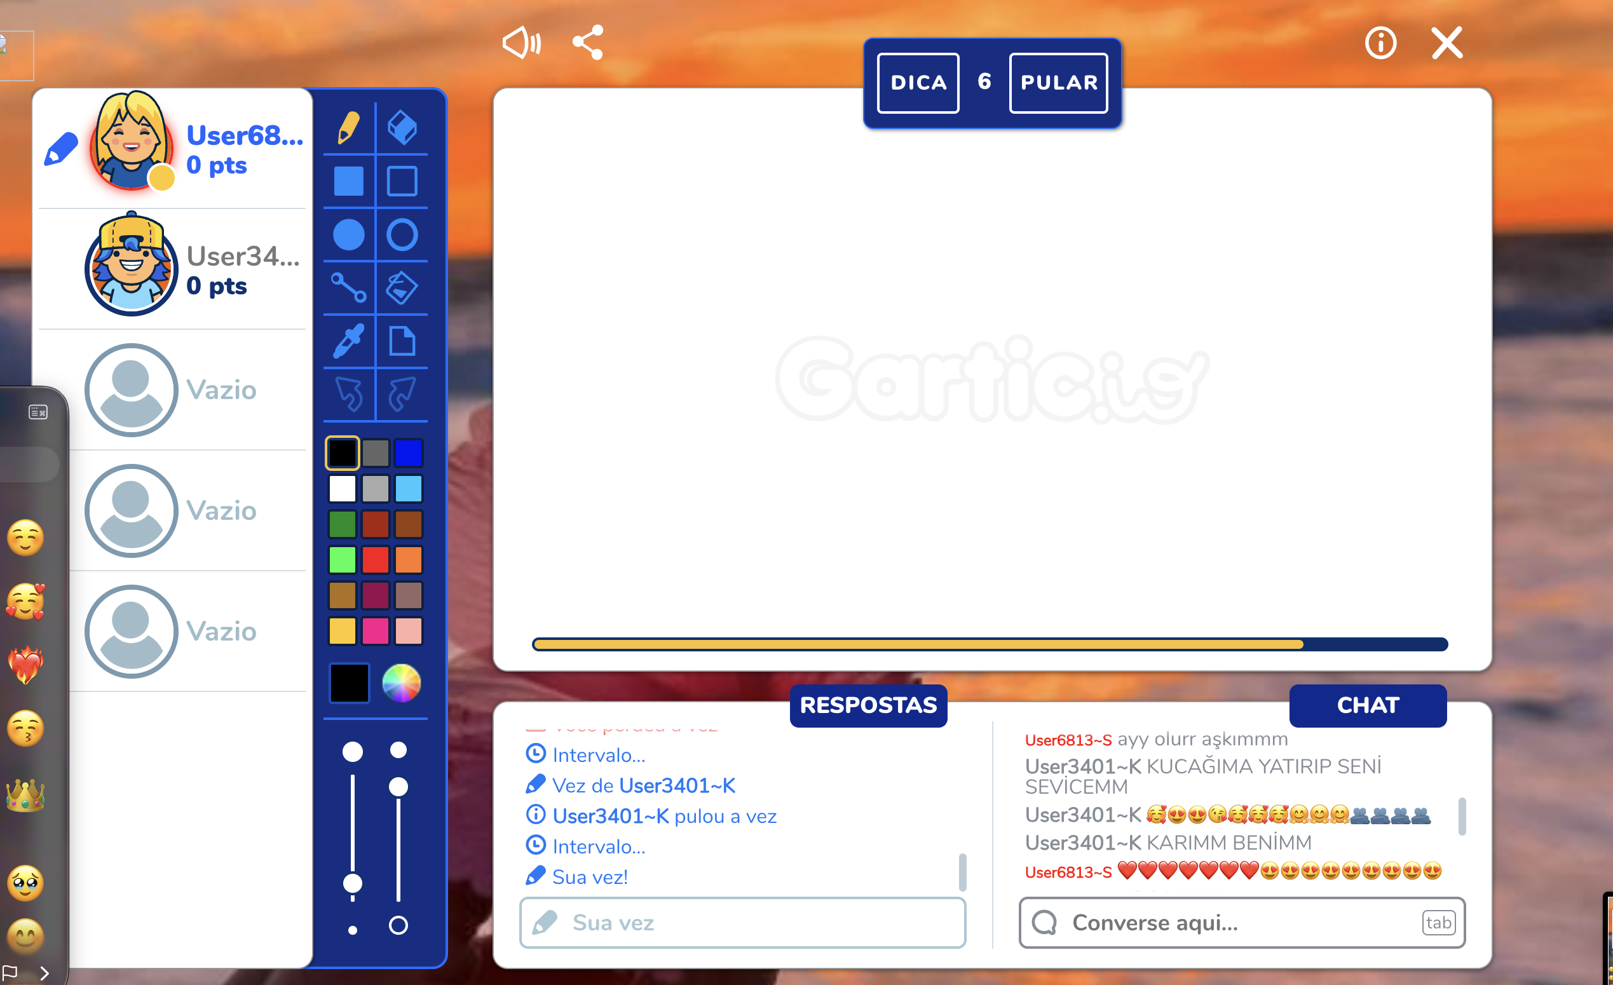Click the current color black preview box
Image resolution: width=1613 pixels, height=985 pixels.
click(x=350, y=683)
